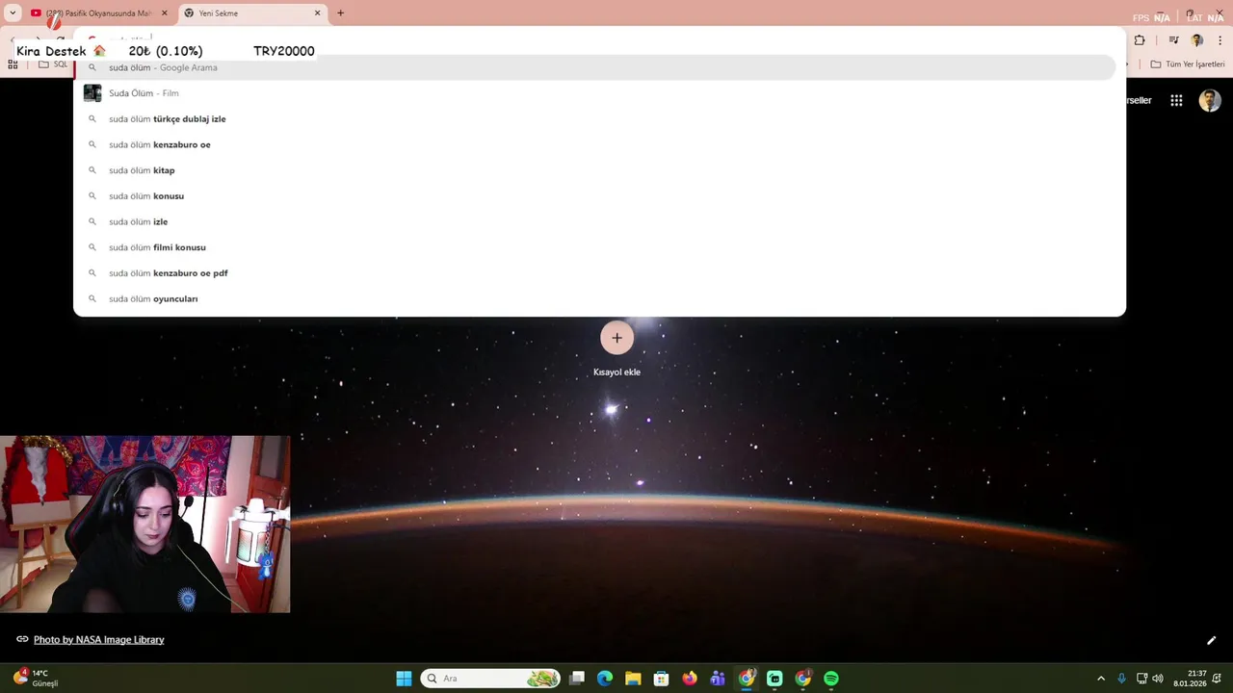The image size is (1233, 693).
Task: Open the Tüm Yer İşaretleri folder
Action: [x=1188, y=64]
